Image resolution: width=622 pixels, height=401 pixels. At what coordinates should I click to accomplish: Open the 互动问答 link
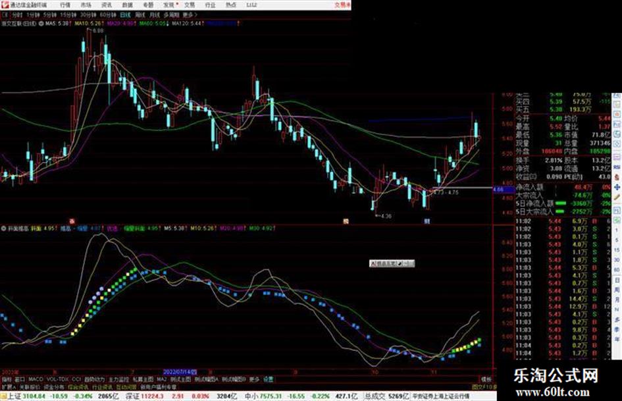[126, 387]
